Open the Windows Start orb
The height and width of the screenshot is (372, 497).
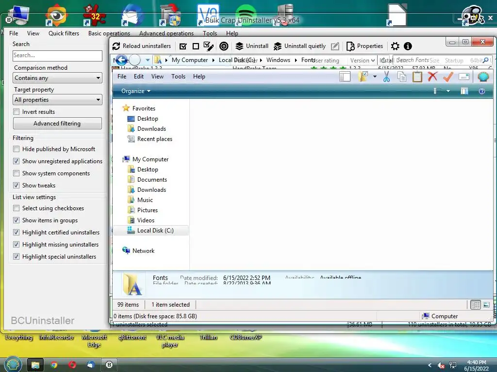pyautogui.click(x=13, y=364)
